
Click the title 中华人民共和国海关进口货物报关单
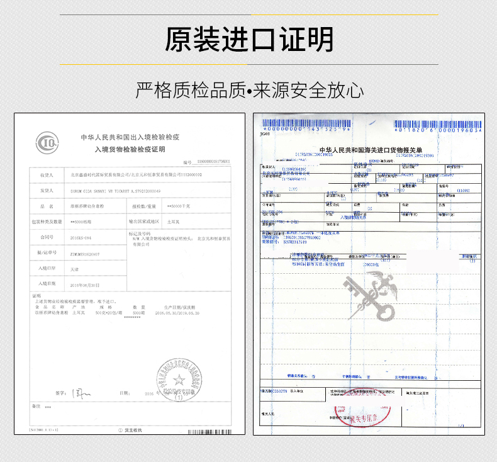tap(371, 150)
